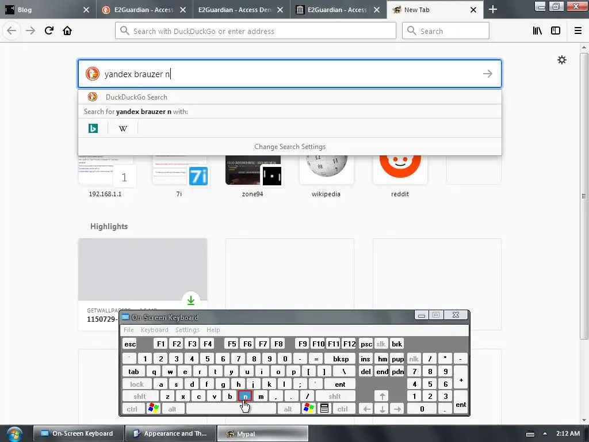589x442 pixels.
Task: Switch to the first E2Guardian tab
Action: pos(144,10)
